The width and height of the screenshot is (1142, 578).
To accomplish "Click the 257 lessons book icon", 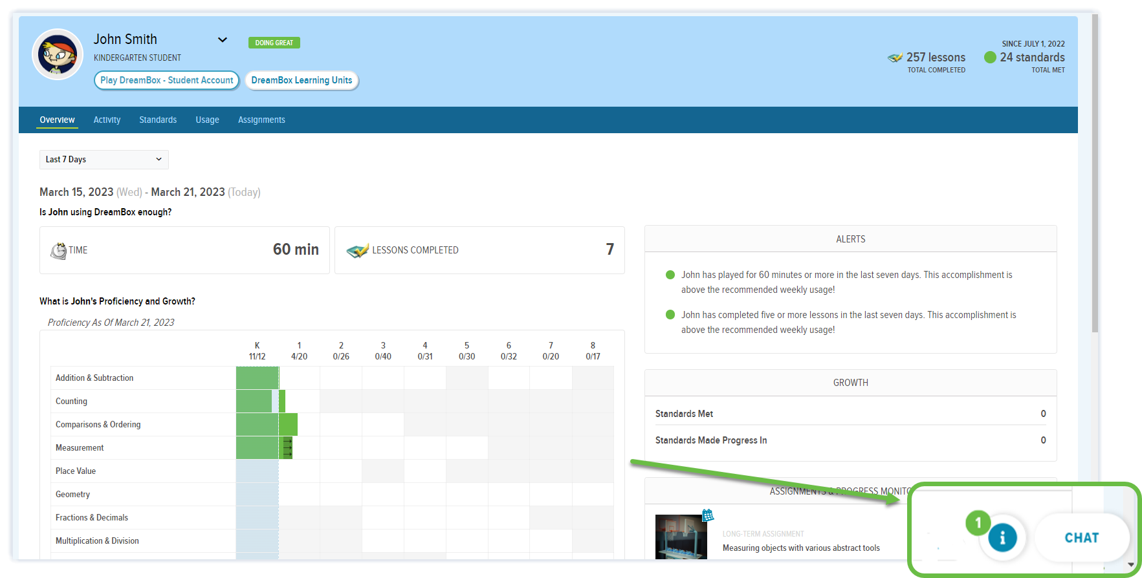I will [895, 58].
